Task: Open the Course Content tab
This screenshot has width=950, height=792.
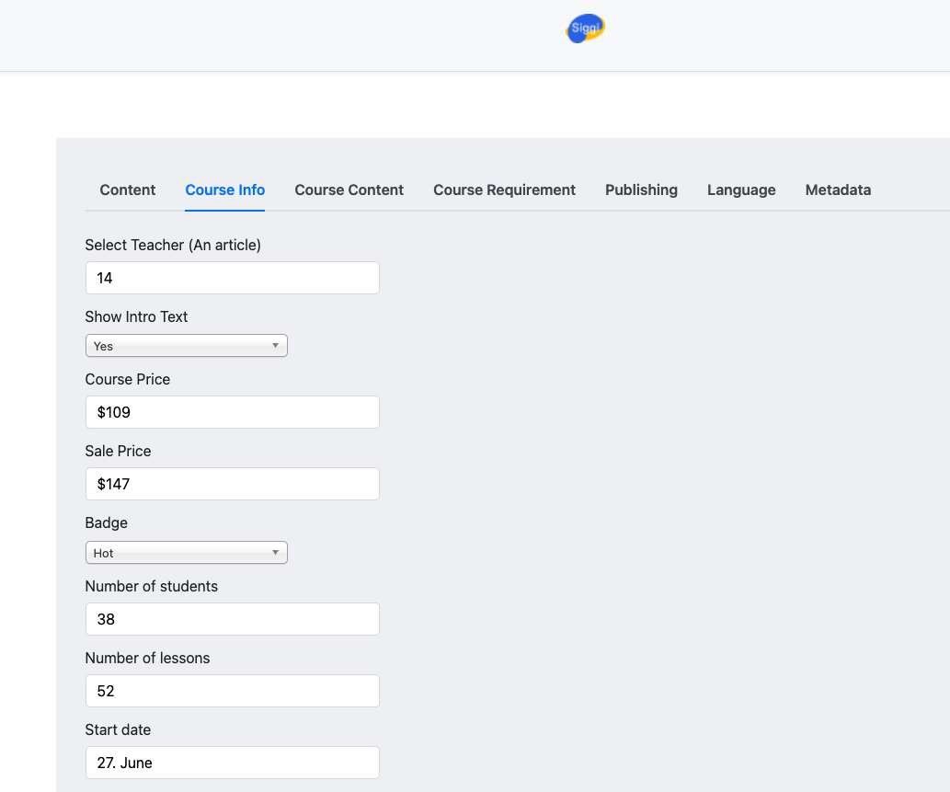Action: (x=349, y=190)
